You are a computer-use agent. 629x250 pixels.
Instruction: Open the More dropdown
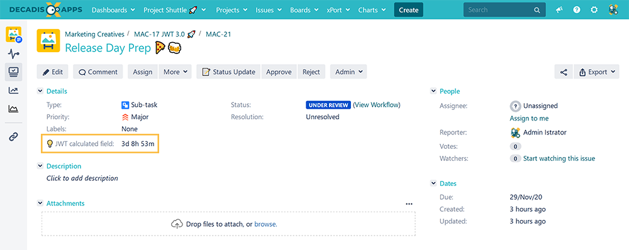pos(175,72)
